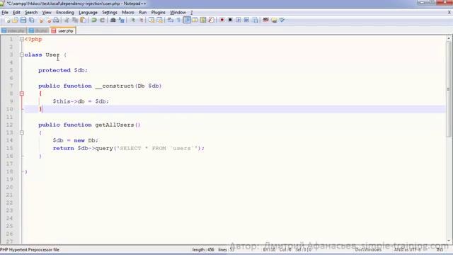This screenshot has width=453, height=255.
Task: Redo the edit with the Redo arrow
Action: (102, 20)
